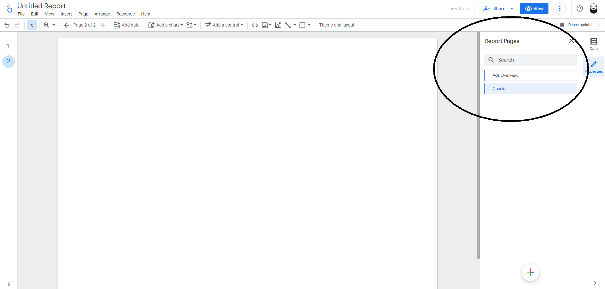Click the colorful plus add page button

[530, 272]
